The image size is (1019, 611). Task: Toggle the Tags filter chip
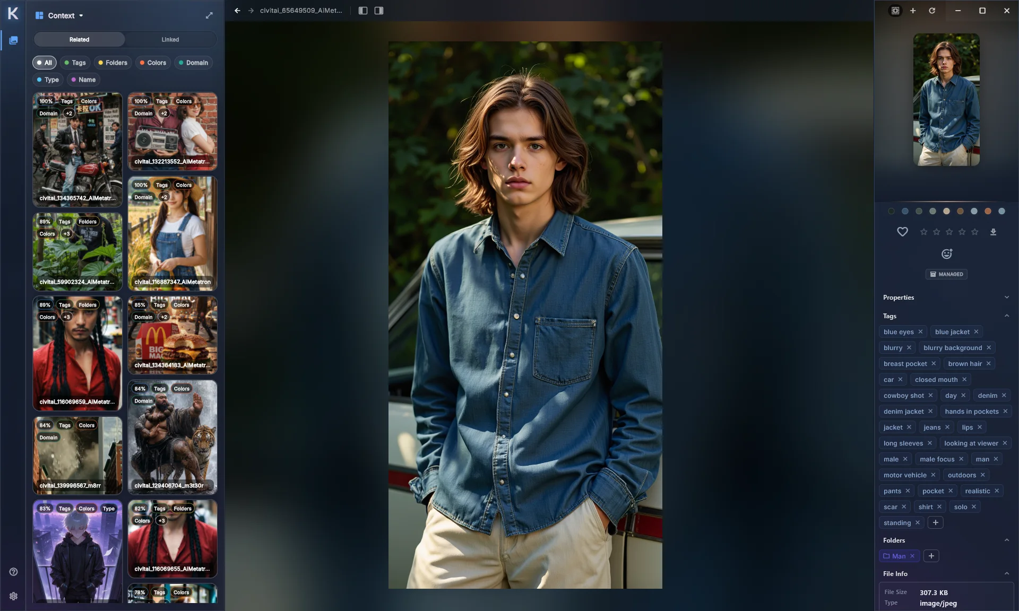[x=75, y=63]
